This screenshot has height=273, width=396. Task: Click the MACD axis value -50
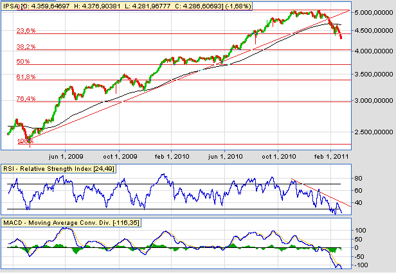click(359, 256)
